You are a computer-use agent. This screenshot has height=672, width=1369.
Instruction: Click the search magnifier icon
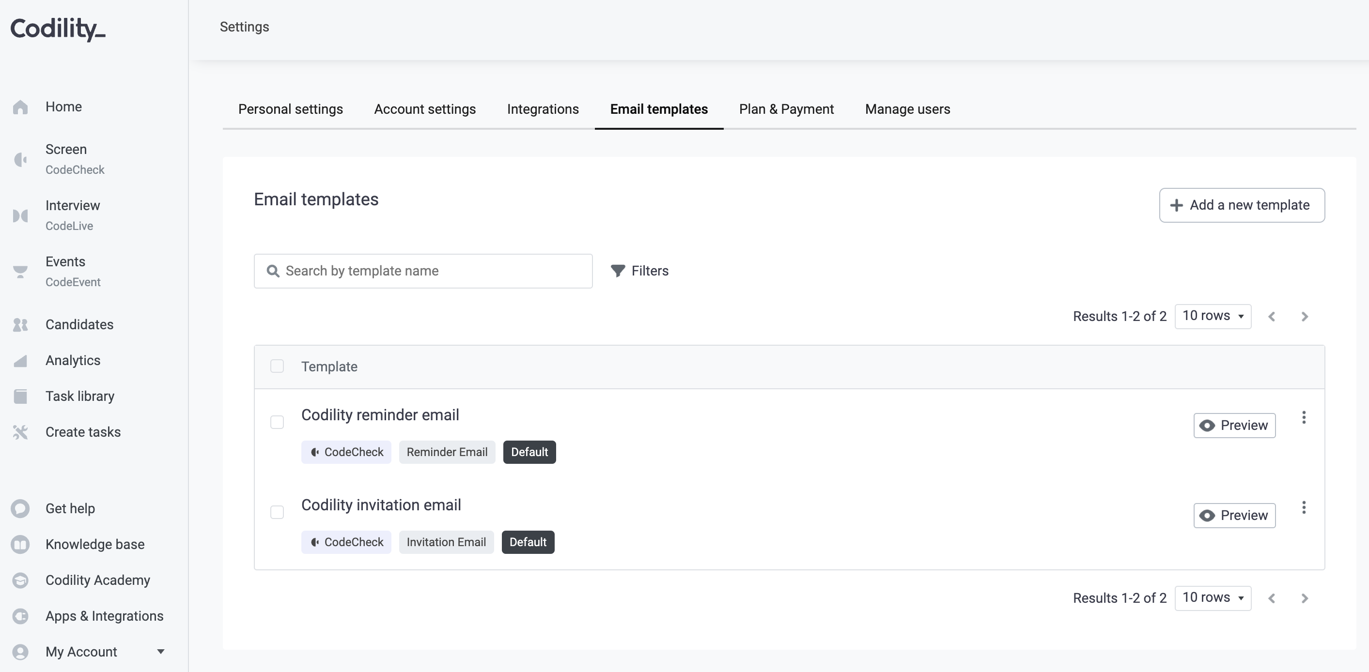[x=273, y=271]
